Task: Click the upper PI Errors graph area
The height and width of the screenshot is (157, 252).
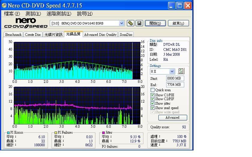Action: [x=77, y=60]
